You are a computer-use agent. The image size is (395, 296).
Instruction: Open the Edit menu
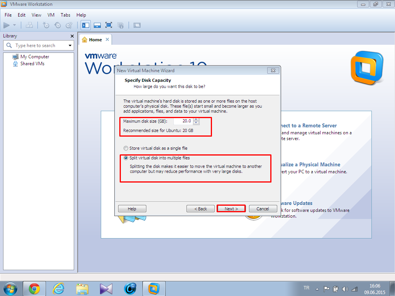coord(21,15)
